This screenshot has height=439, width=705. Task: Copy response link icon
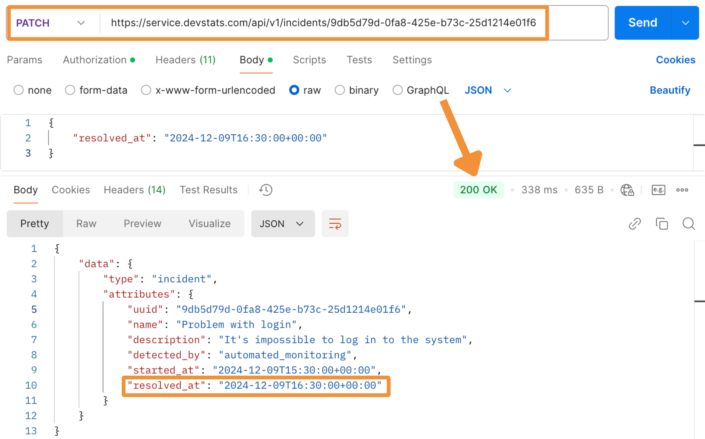(635, 224)
